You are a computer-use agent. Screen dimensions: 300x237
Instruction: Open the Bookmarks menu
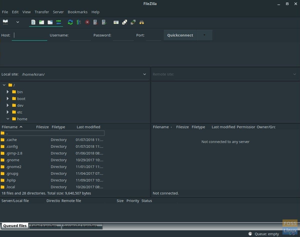[77, 12]
